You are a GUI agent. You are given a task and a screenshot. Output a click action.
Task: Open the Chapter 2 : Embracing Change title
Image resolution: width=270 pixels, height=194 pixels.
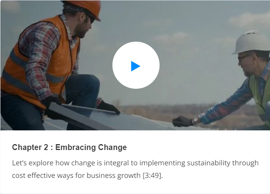tap(70, 147)
